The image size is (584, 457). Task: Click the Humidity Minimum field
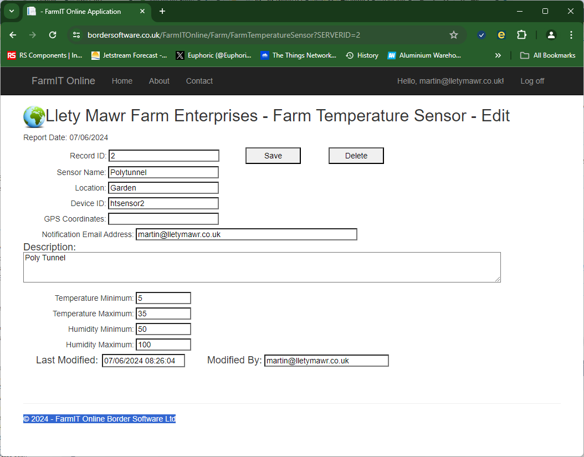coord(163,329)
